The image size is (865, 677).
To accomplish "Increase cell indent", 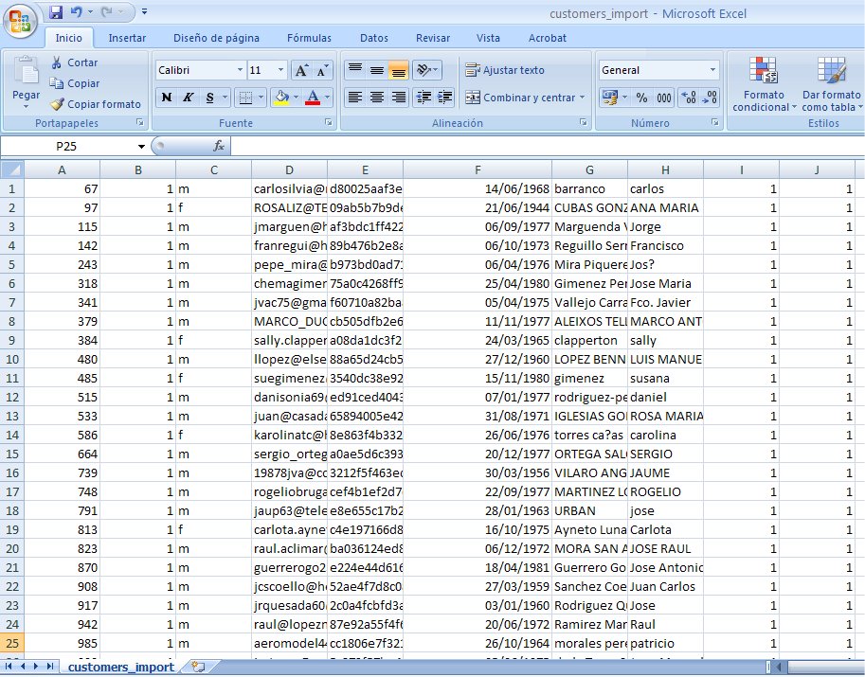I will coord(444,98).
